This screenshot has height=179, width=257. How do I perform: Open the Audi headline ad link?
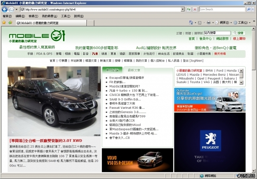point(156,48)
